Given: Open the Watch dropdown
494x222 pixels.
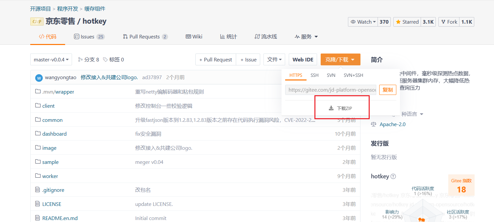Looking at the screenshot, I should click(363, 22).
